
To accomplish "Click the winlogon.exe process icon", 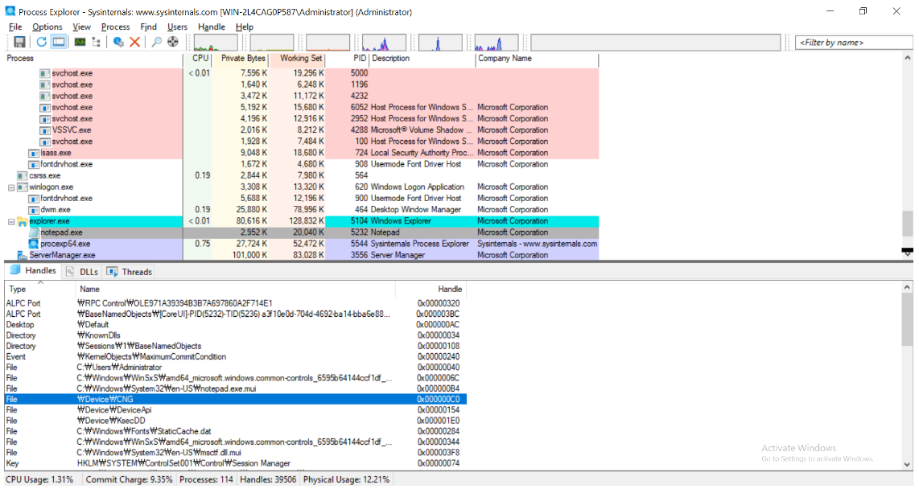I will (x=23, y=187).
